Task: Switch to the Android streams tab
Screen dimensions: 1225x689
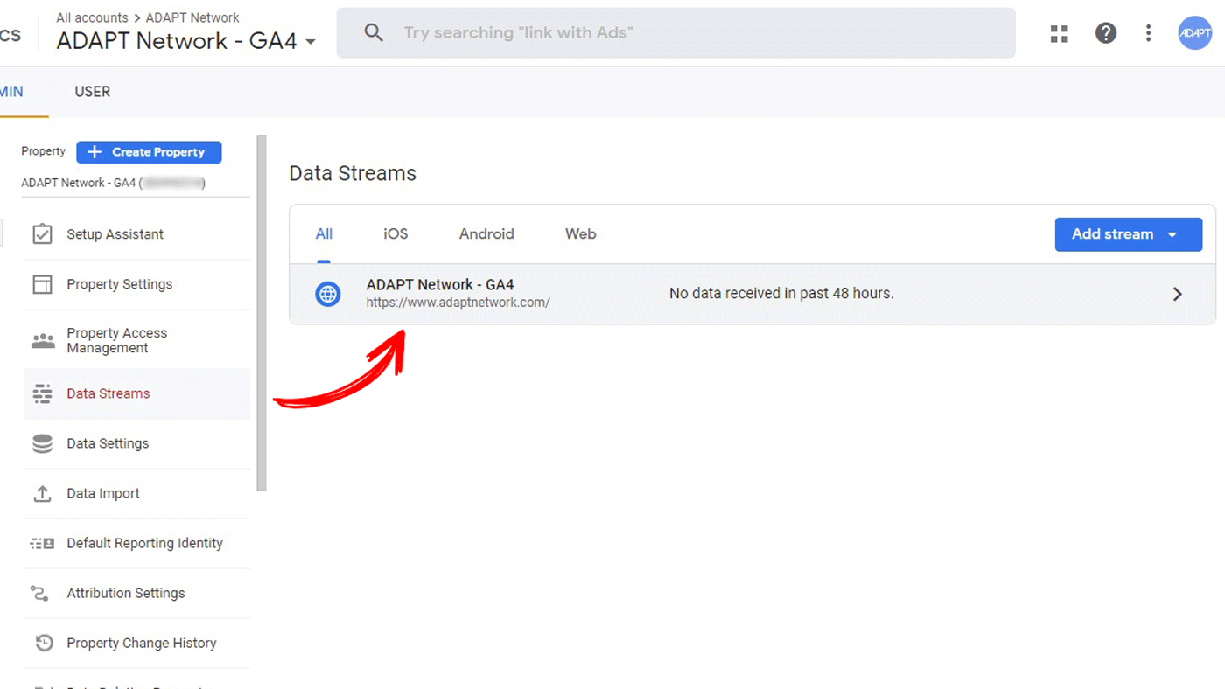Action: coord(486,234)
